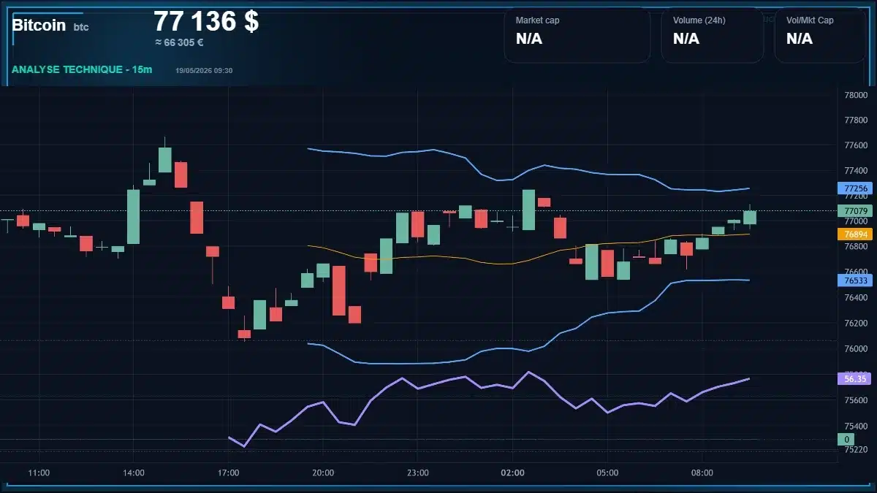Click the 76000 price axis label
Image resolution: width=877 pixels, height=493 pixels.
(856, 349)
